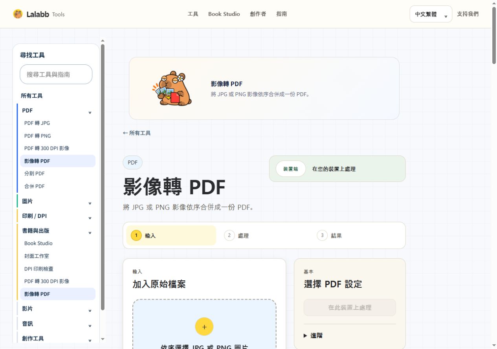Image resolution: width=497 pixels, height=349 pixels.
Task: Click the 搜尋工具與指南 search field
Action: coord(56,74)
